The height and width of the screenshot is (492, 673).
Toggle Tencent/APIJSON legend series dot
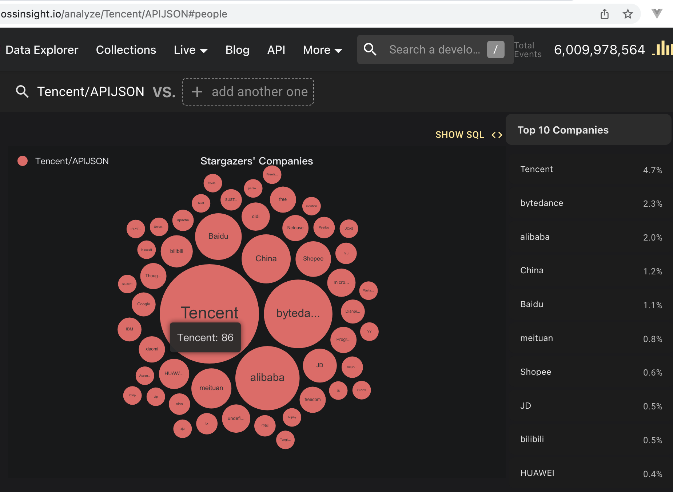point(23,161)
